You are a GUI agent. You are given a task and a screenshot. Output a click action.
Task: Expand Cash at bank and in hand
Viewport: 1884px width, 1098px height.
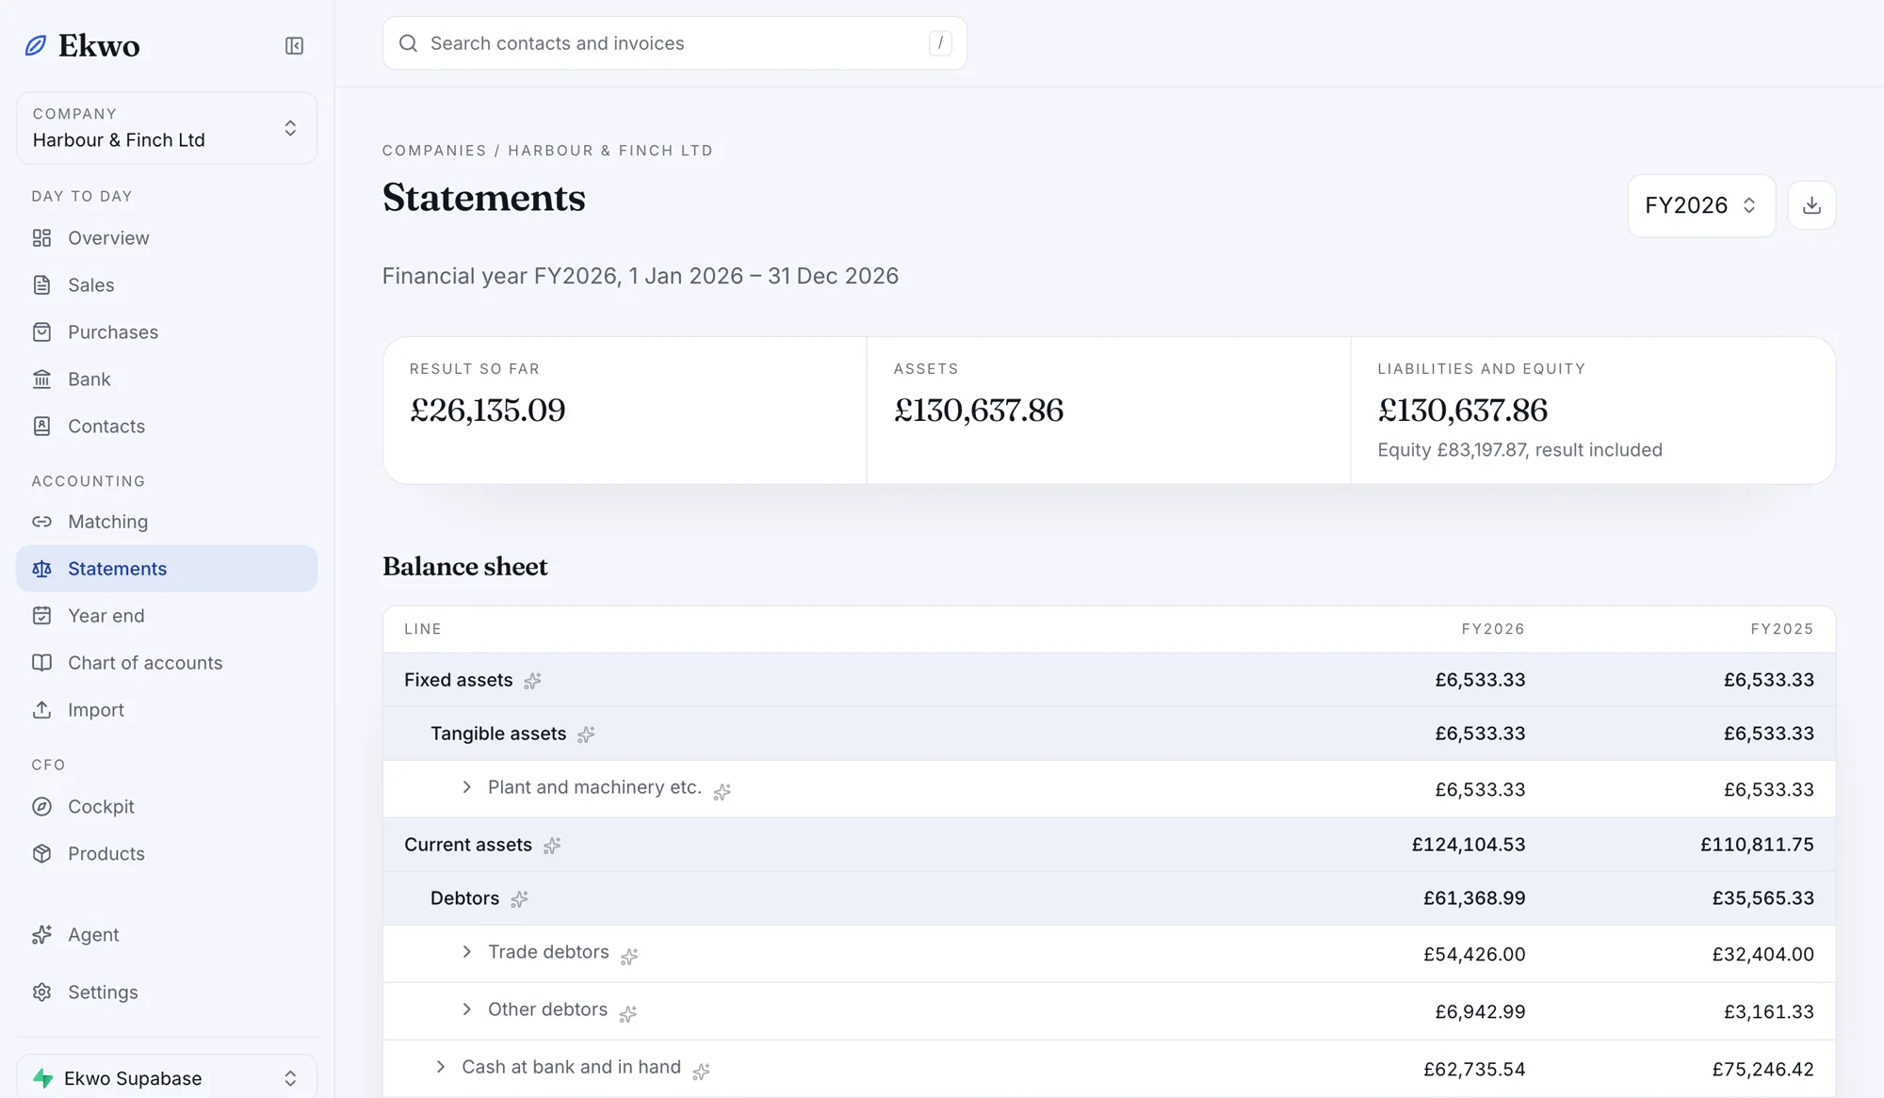tap(440, 1067)
